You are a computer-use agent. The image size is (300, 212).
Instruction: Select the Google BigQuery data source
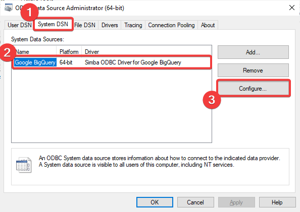(x=35, y=62)
